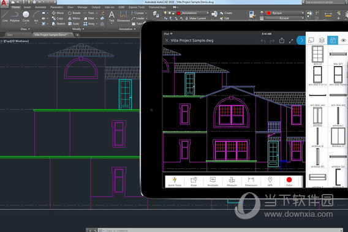348x232 pixels.
Task: Switch to the Insert ribbon tab
Action: tap(28, 7)
